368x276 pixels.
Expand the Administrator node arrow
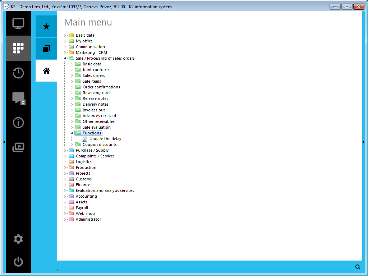(65, 220)
